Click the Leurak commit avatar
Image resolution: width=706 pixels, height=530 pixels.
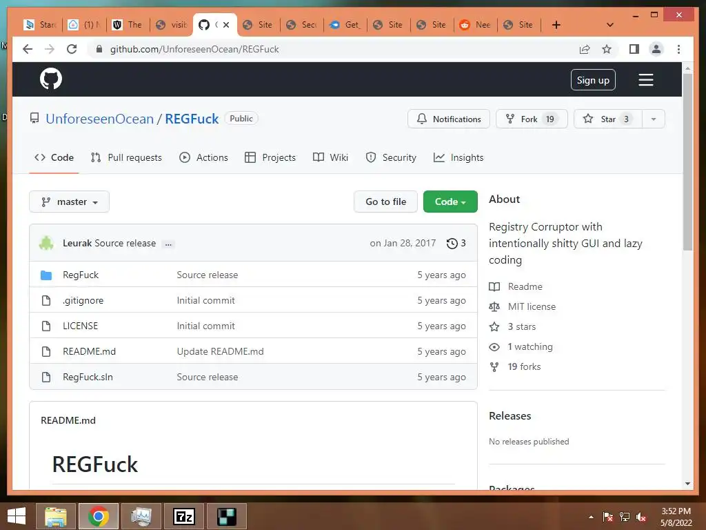[x=46, y=243]
